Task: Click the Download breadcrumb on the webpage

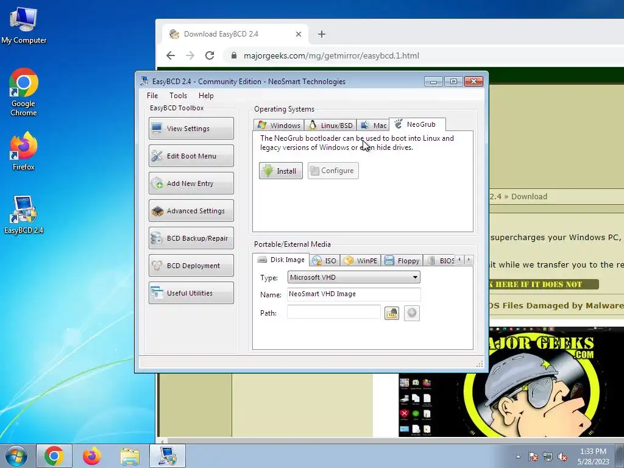Action: pyautogui.click(x=529, y=197)
